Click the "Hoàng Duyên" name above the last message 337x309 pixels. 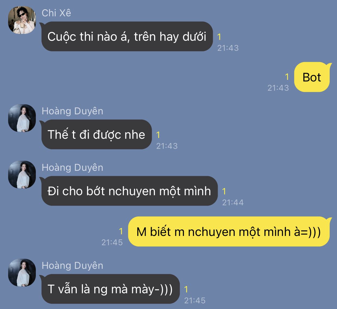pyautogui.click(x=72, y=266)
